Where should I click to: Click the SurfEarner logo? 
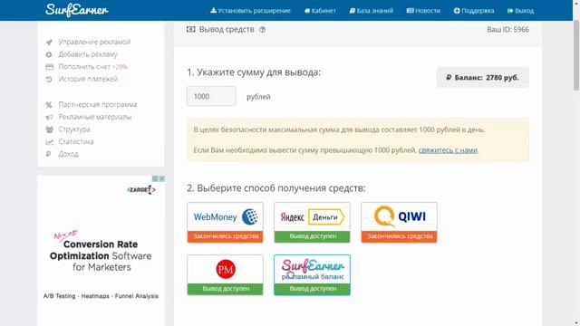[x=77, y=10]
